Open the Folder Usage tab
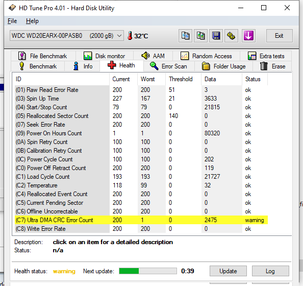The width and height of the screenshot is (303, 286). click(224, 66)
